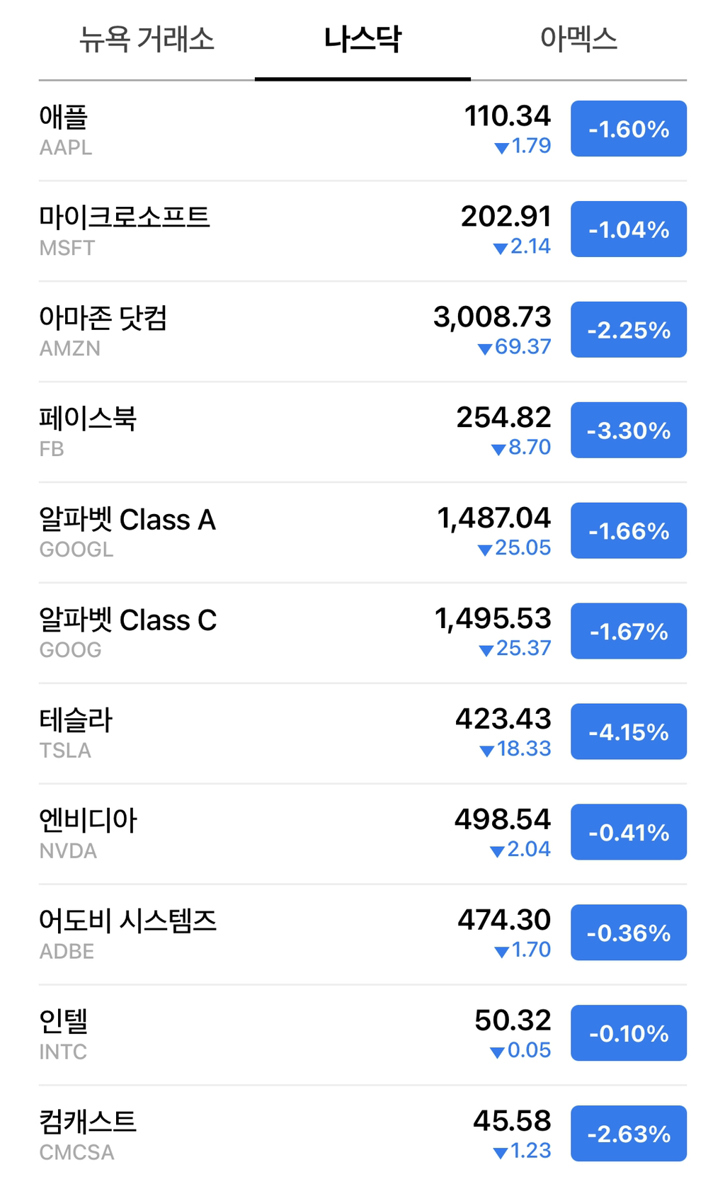Tap the triangle icon next to GOOGL's 25.05 drop
The width and height of the screenshot is (725, 1184).
[484, 548]
